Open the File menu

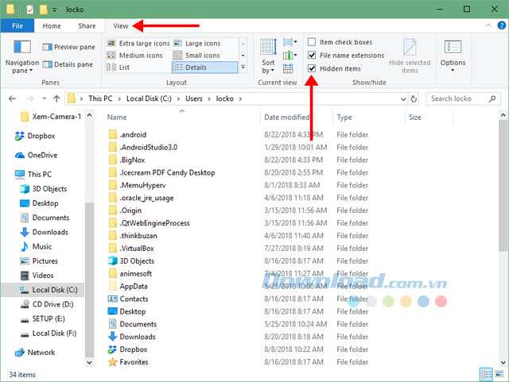[17, 25]
